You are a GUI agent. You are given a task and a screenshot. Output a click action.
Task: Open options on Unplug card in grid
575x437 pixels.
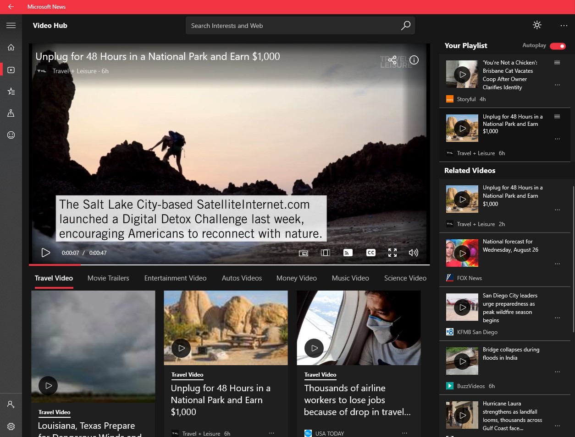tap(271, 433)
